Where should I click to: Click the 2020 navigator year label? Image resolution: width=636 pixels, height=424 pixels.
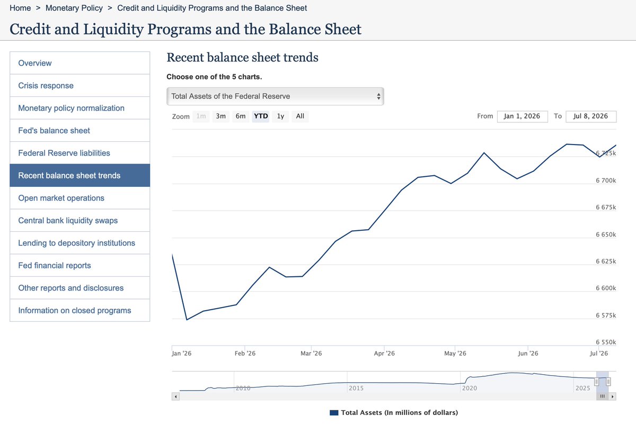(470, 388)
